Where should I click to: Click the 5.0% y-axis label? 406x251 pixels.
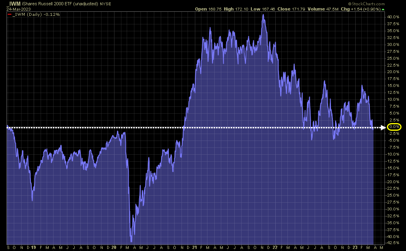pyautogui.click(x=394, y=113)
